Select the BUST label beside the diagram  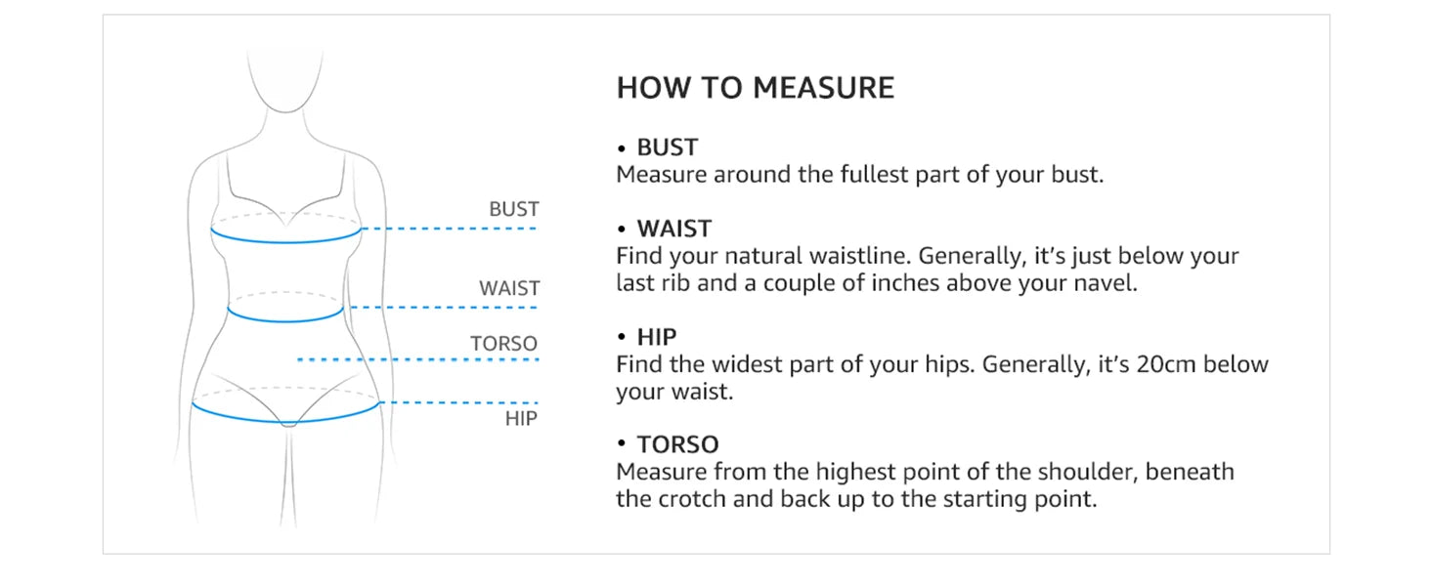(x=513, y=209)
